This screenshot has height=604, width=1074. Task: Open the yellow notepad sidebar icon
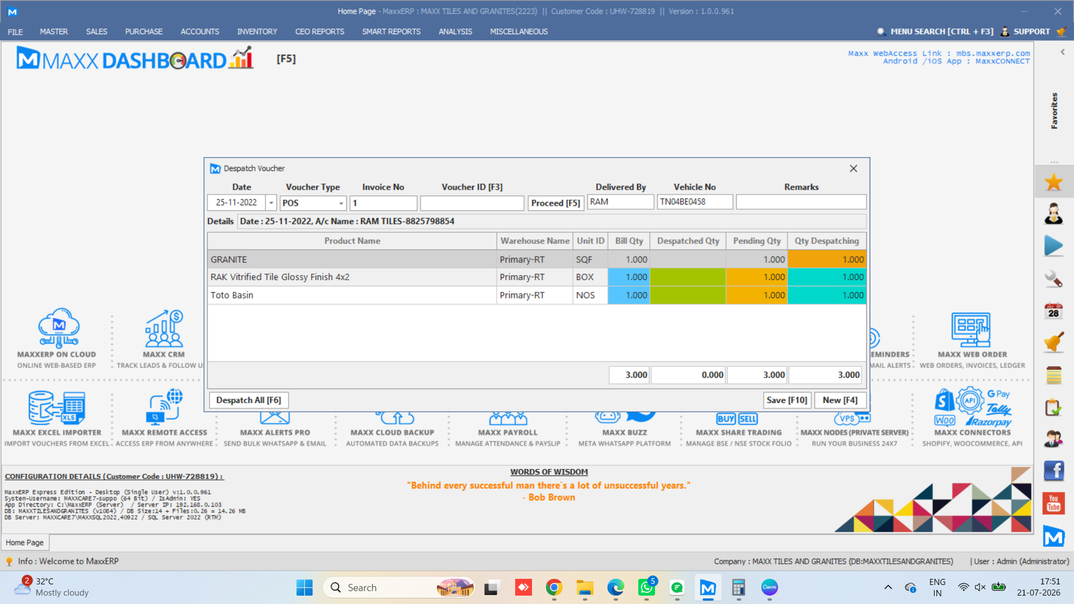tap(1053, 375)
